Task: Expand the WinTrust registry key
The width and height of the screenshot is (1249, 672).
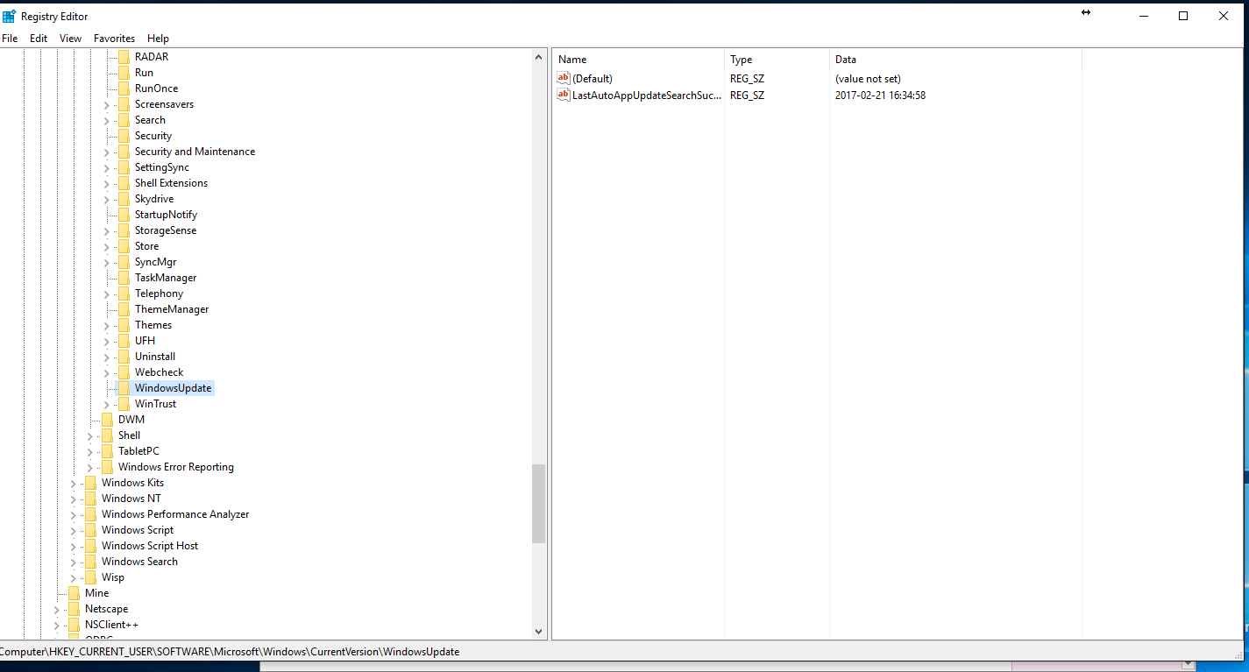Action: [x=107, y=404]
